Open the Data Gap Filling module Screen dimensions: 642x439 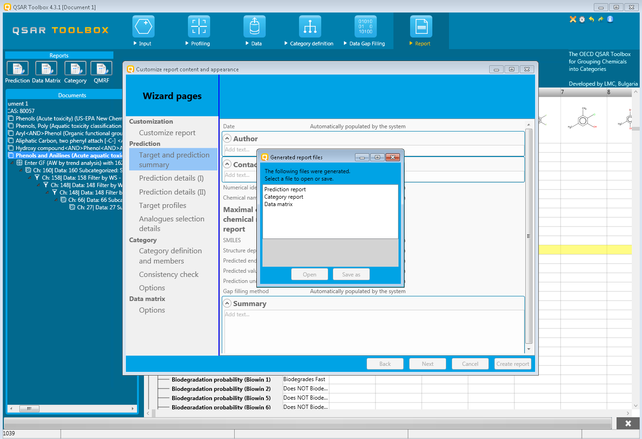coord(366,27)
